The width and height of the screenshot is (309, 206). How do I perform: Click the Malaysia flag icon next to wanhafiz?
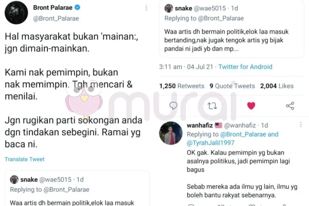click(x=218, y=125)
